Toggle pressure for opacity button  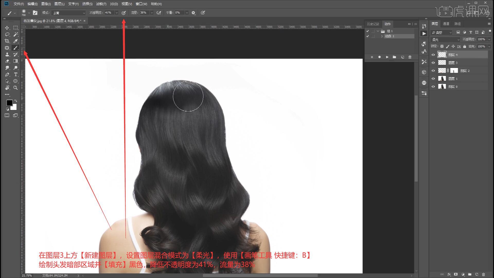(123, 13)
